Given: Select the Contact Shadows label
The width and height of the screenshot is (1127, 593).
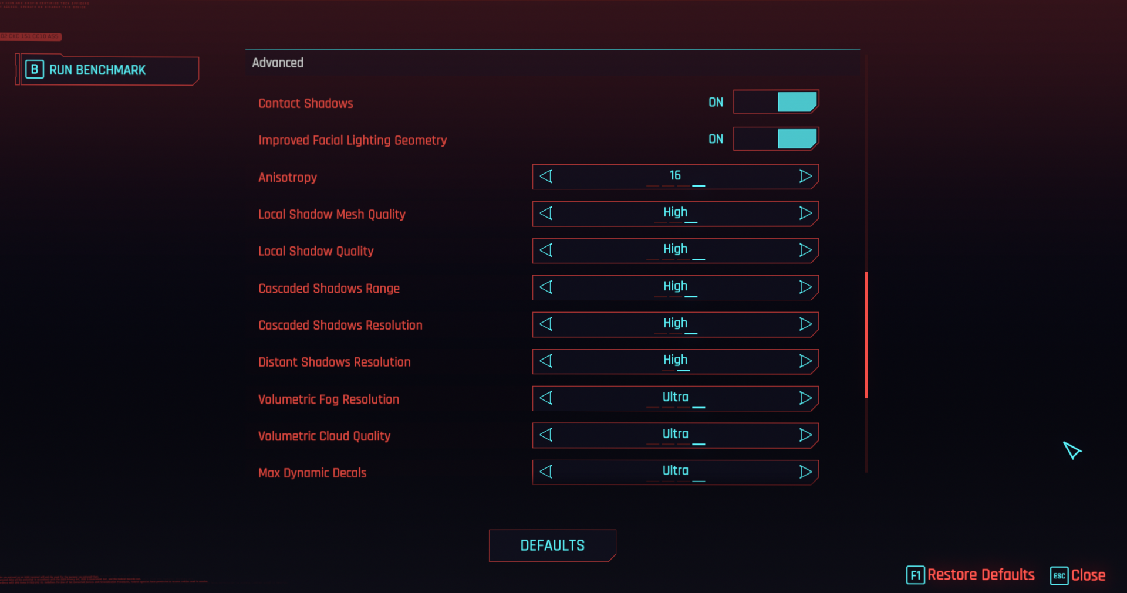Looking at the screenshot, I should tap(306, 103).
